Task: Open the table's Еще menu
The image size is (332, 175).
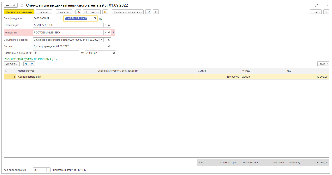Action: (323, 64)
